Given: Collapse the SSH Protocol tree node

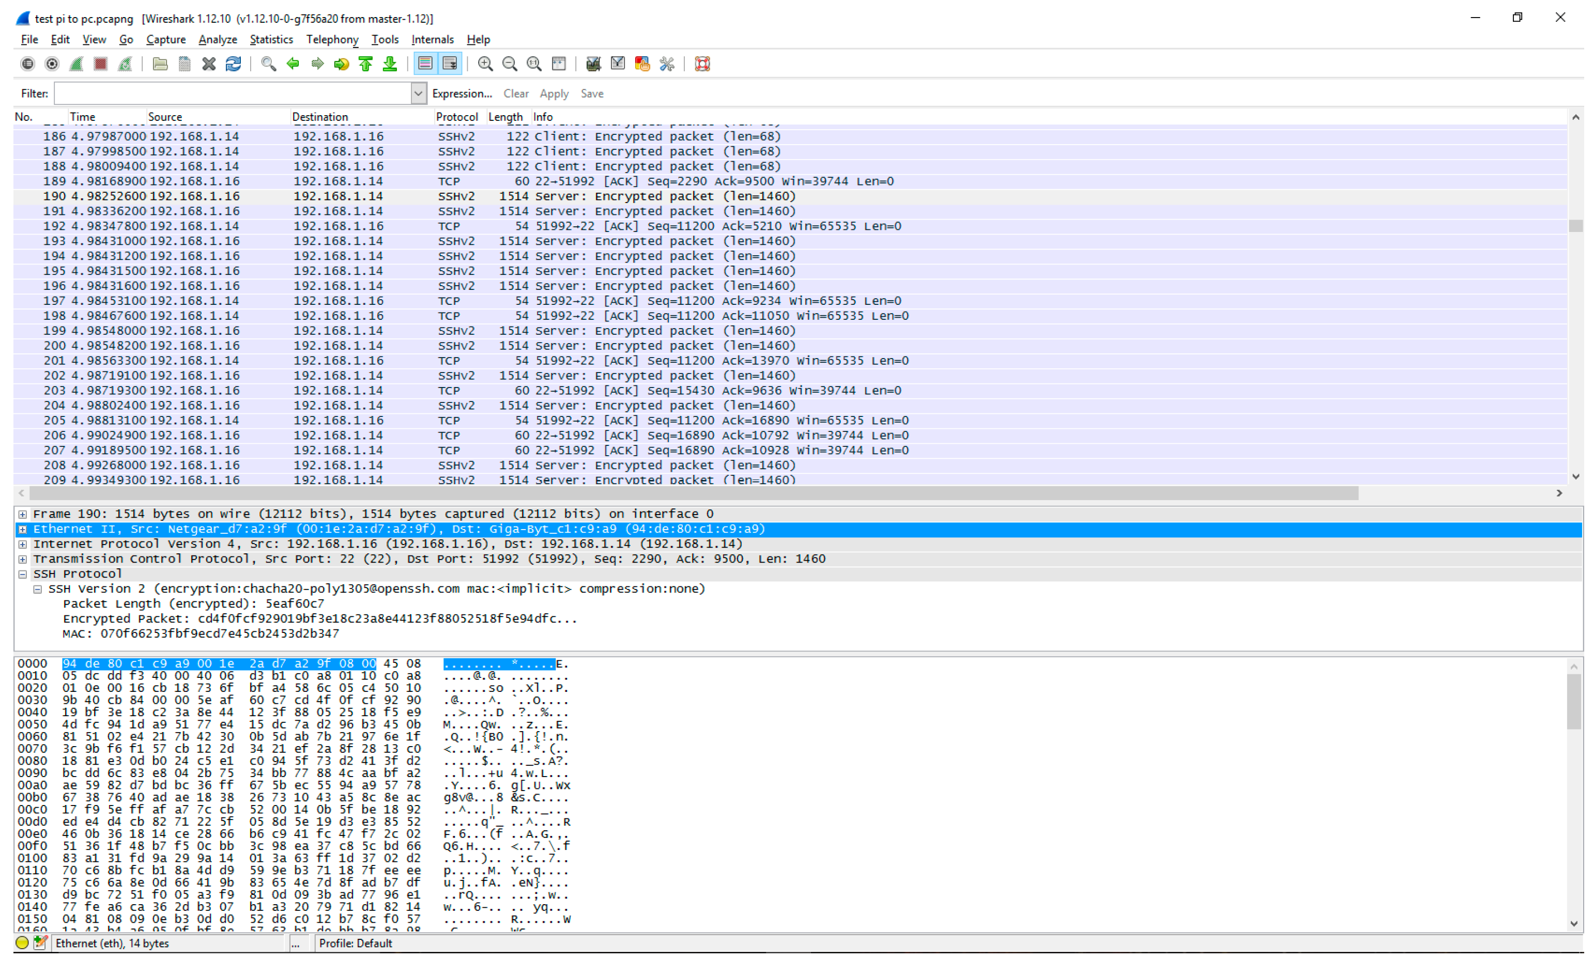Looking at the screenshot, I should [x=23, y=574].
